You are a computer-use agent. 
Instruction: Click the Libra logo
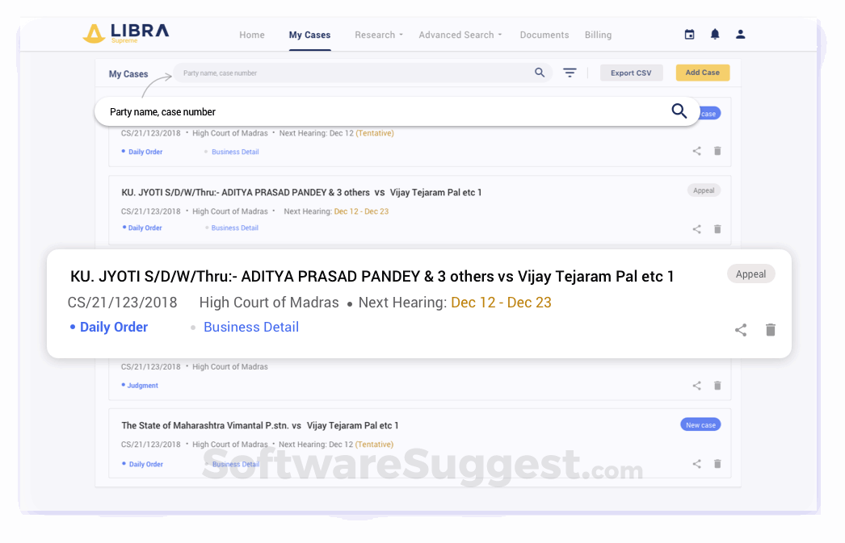click(125, 34)
